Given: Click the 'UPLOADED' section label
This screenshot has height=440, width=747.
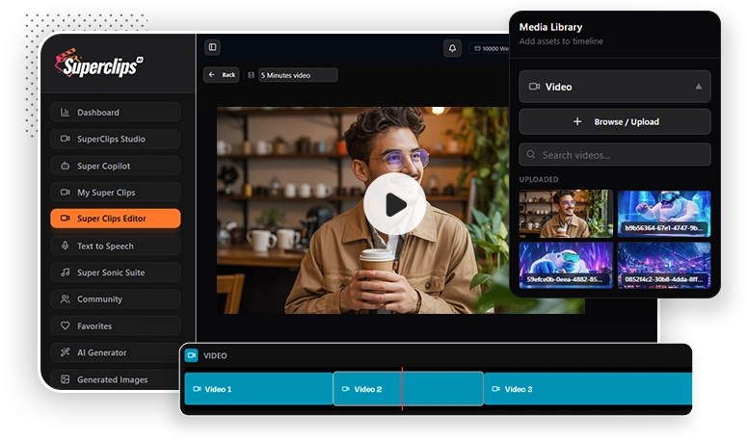Looking at the screenshot, I should (x=539, y=179).
